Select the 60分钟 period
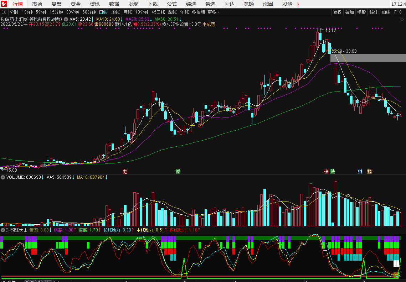The height and width of the screenshot is (282, 406). 89,12
